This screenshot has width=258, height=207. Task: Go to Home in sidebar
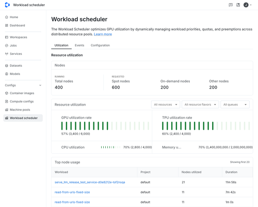point(14,17)
